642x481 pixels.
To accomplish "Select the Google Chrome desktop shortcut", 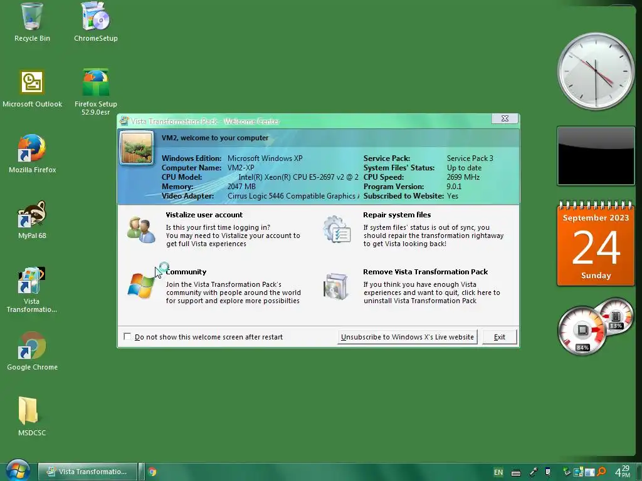I will 32,346.
